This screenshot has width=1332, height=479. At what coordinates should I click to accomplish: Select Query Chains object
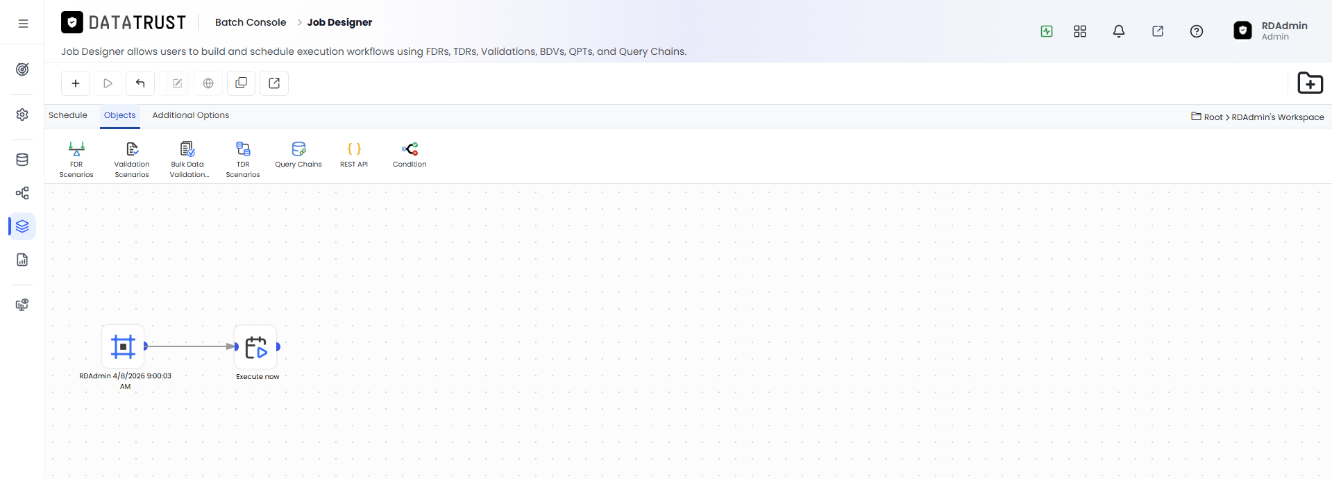[298, 155]
